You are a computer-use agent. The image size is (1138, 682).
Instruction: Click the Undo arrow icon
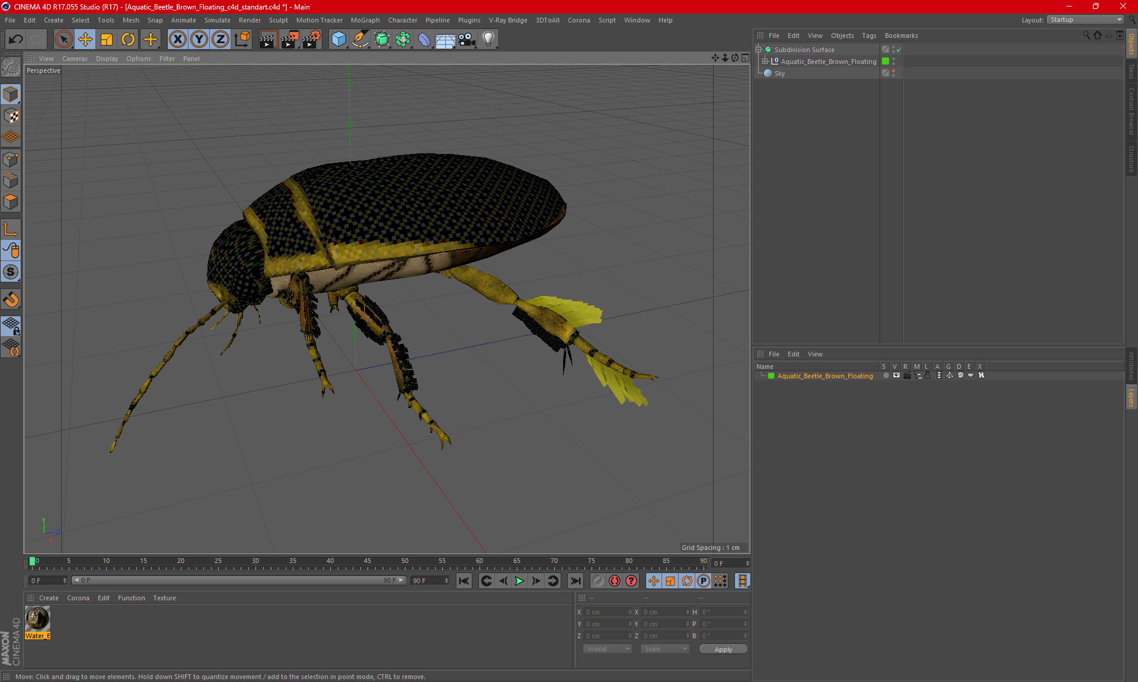[16, 40]
